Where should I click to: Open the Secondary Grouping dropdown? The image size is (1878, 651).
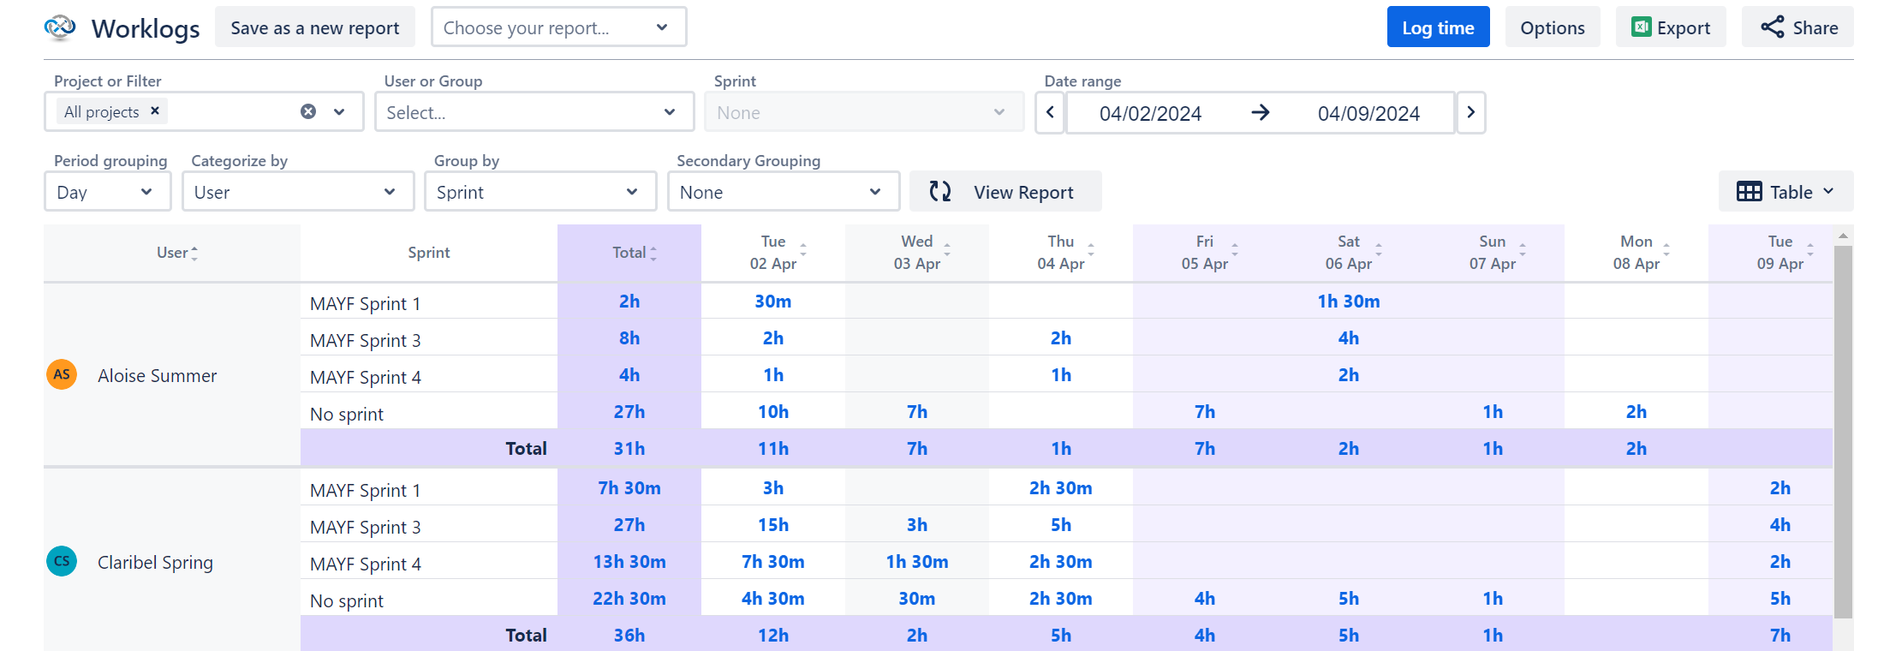click(x=784, y=192)
